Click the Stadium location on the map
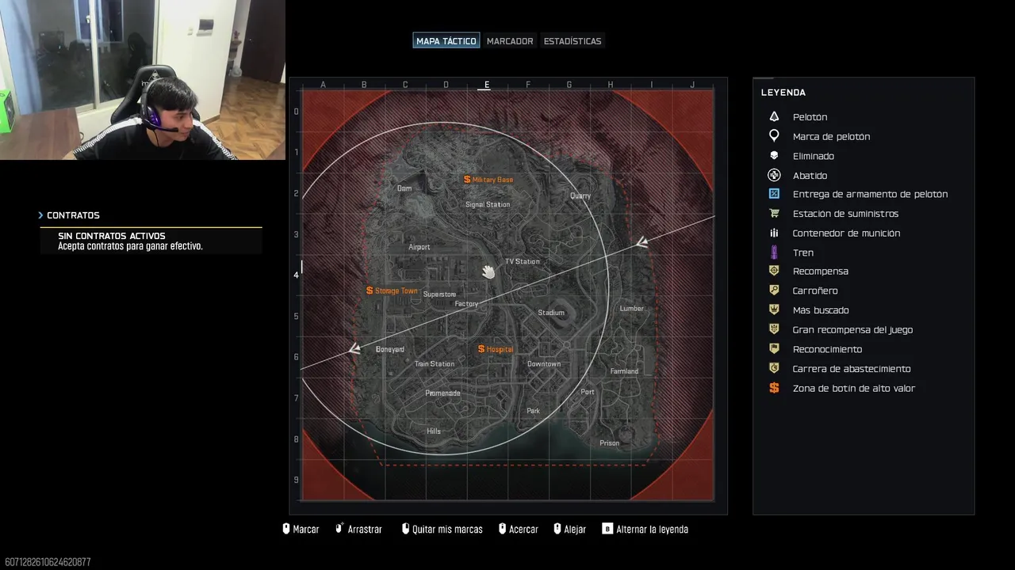Screen dimensions: 1015x570 click(551, 313)
